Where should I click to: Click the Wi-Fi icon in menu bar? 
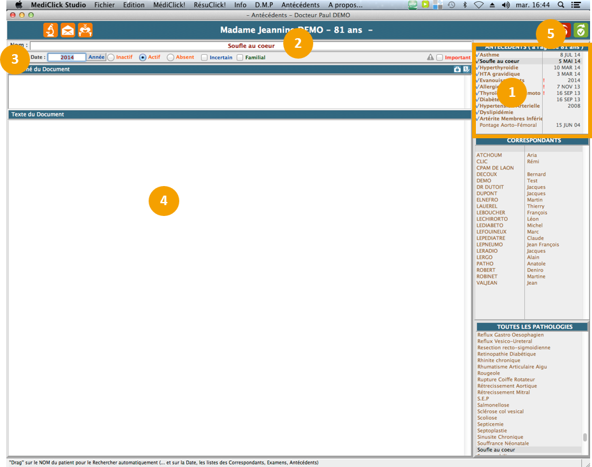coord(478,5)
